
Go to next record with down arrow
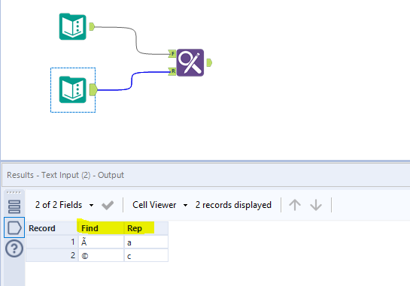tap(316, 205)
